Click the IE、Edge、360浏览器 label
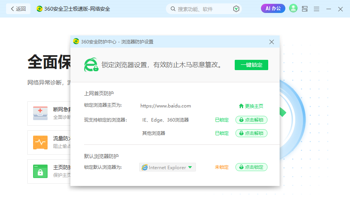The height and width of the screenshot is (221, 350). click(165, 120)
